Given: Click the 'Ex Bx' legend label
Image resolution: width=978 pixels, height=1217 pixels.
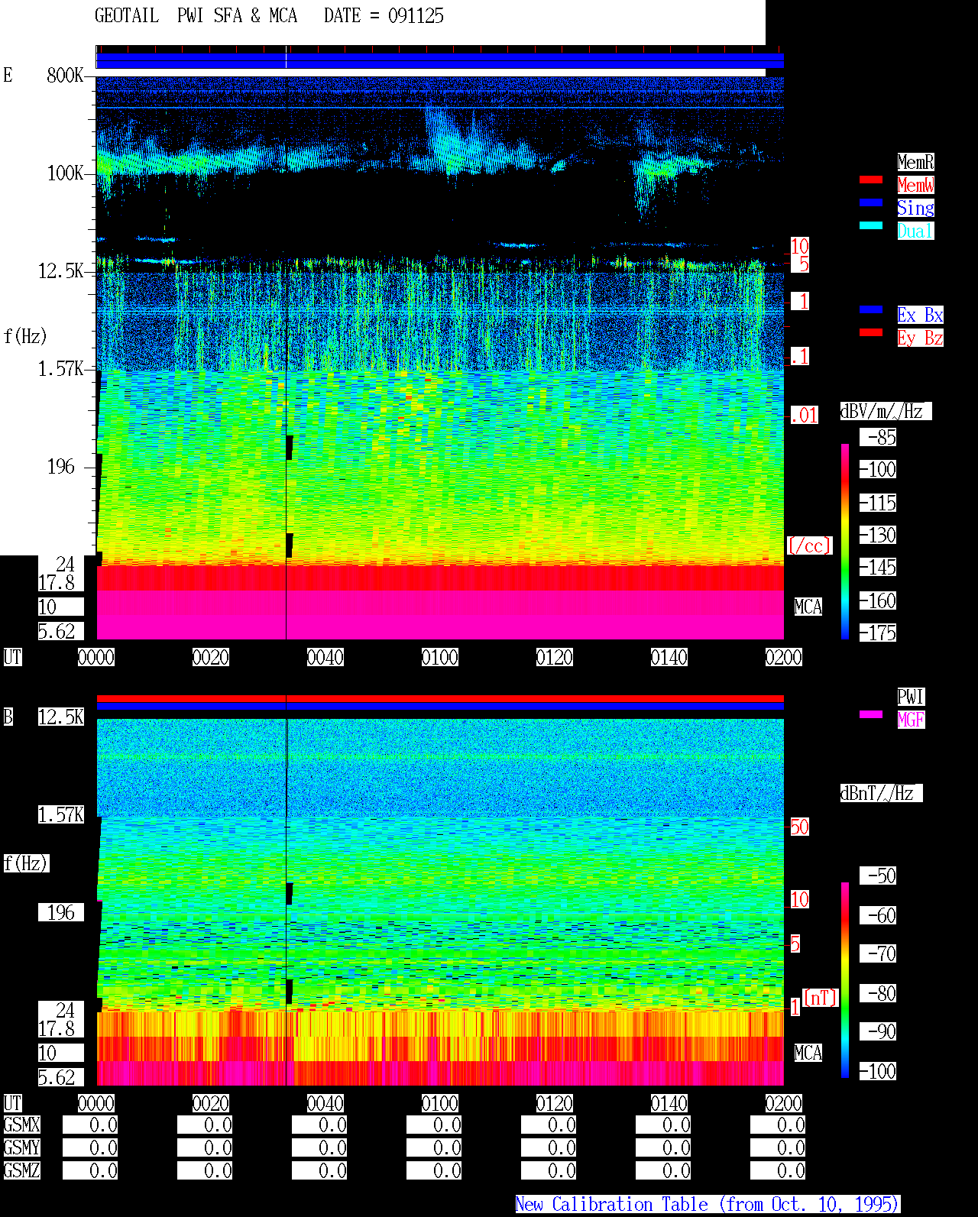Looking at the screenshot, I should (920, 315).
